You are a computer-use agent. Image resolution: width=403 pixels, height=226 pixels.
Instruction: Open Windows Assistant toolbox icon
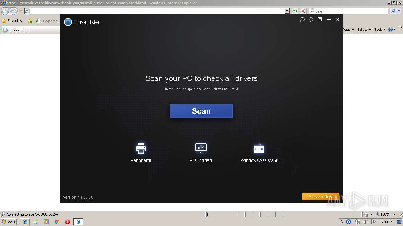(259, 148)
